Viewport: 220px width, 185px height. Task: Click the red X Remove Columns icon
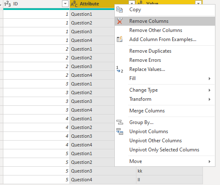(119, 21)
